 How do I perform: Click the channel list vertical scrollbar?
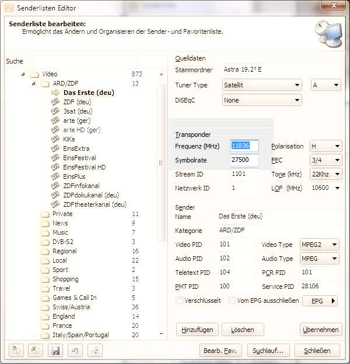click(162, 175)
